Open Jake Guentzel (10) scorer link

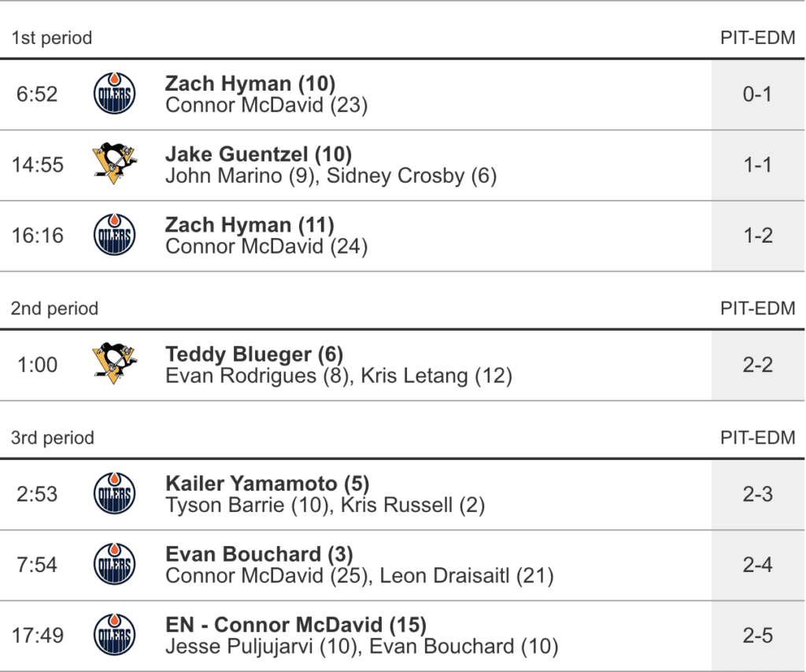point(258,154)
